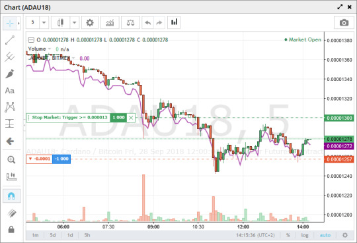Toggle magnet mode on
This screenshot has height=243, width=357.
point(11,196)
